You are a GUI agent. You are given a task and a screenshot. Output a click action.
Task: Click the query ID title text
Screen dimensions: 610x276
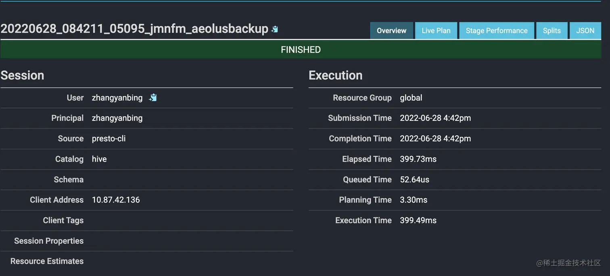tap(134, 29)
